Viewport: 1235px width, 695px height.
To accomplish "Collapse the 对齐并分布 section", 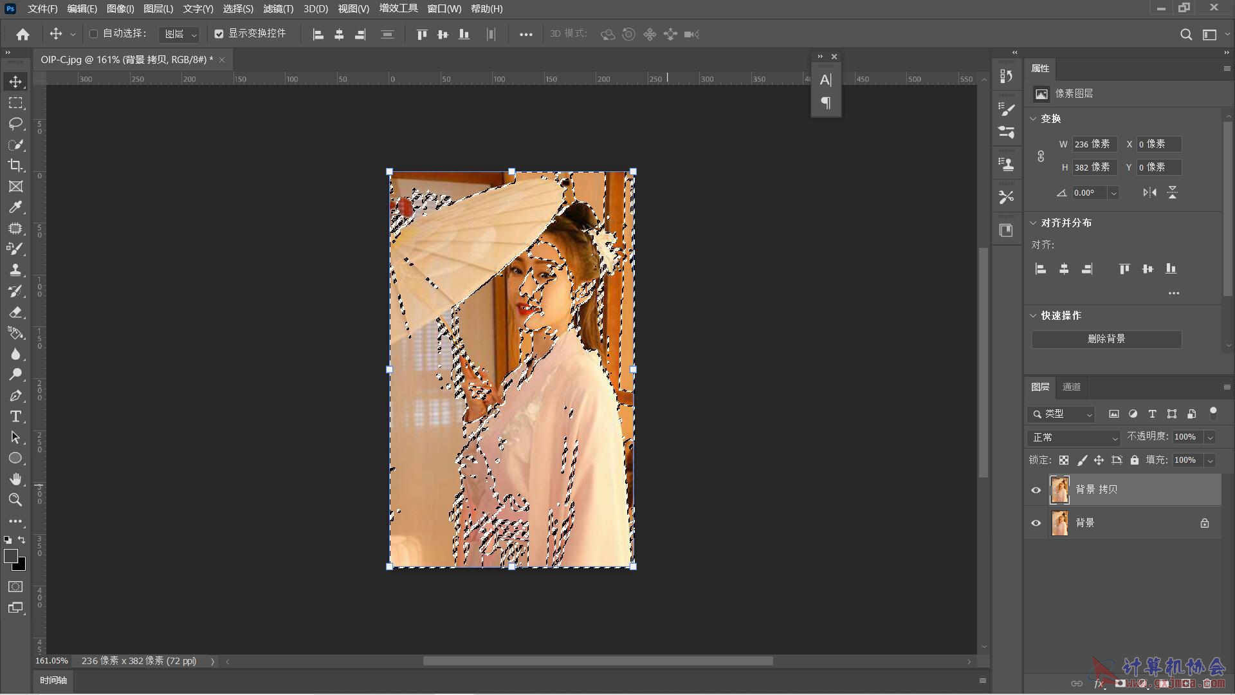I will point(1034,223).
